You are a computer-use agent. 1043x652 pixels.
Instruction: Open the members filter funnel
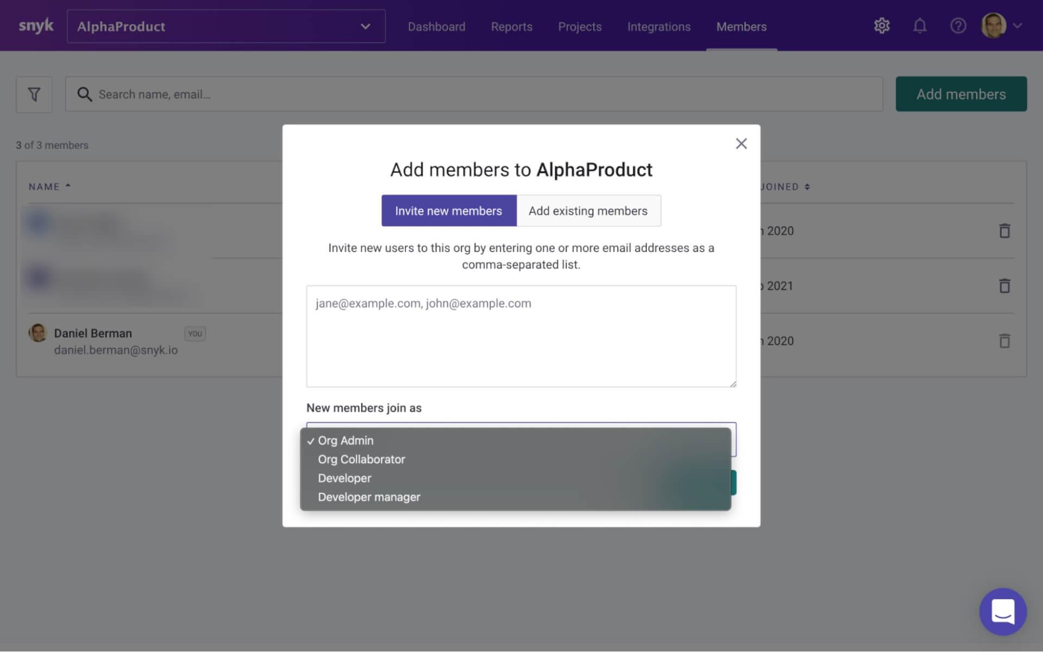coord(34,94)
